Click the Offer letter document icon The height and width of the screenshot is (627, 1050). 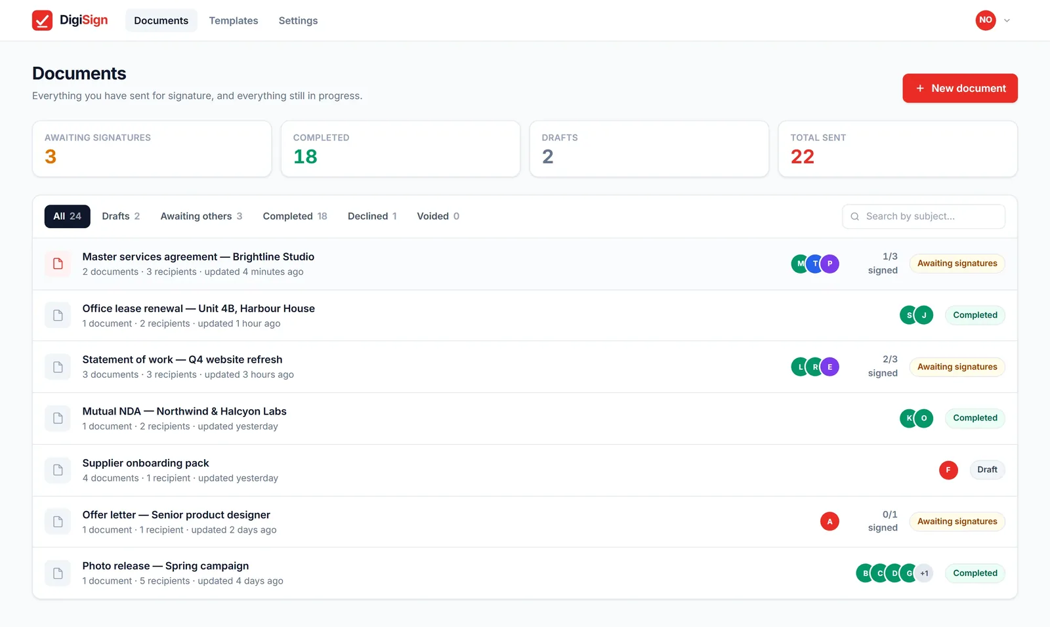point(58,521)
